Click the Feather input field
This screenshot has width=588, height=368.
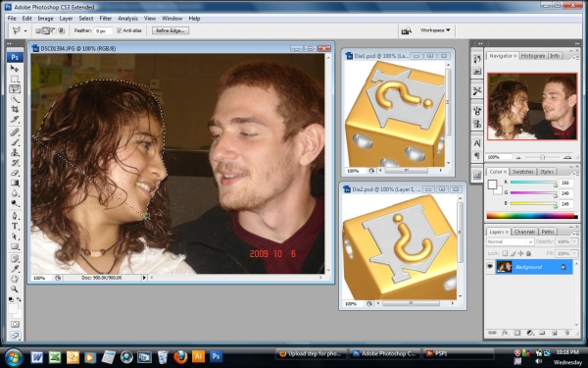tap(103, 30)
